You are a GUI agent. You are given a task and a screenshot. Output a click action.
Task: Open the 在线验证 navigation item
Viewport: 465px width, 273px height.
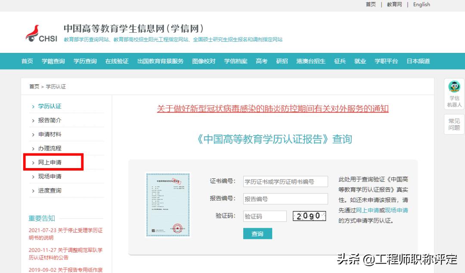point(117,61)
